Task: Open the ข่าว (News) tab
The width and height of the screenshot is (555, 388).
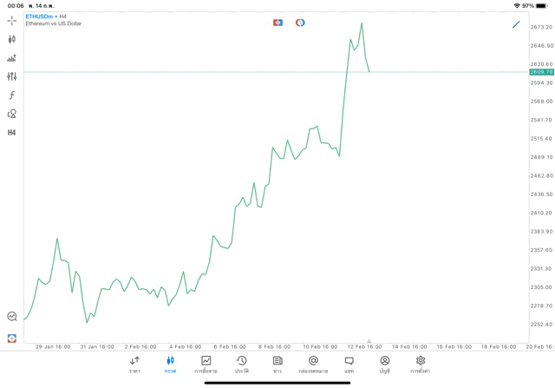Action: (277, 365)
